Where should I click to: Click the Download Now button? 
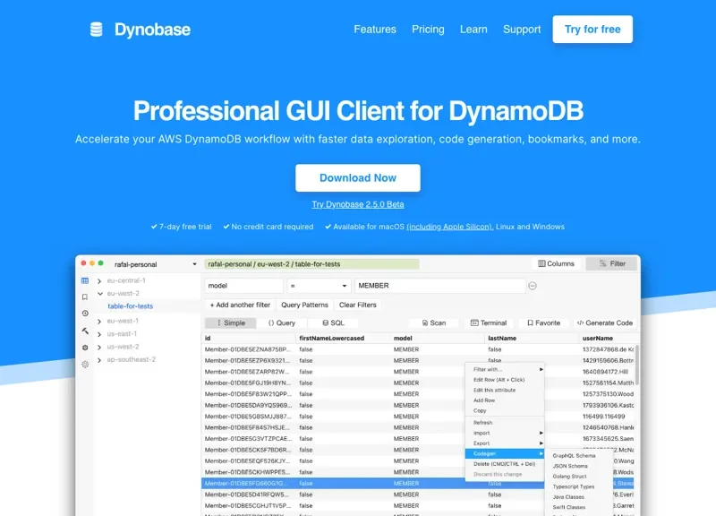[357, 177]
